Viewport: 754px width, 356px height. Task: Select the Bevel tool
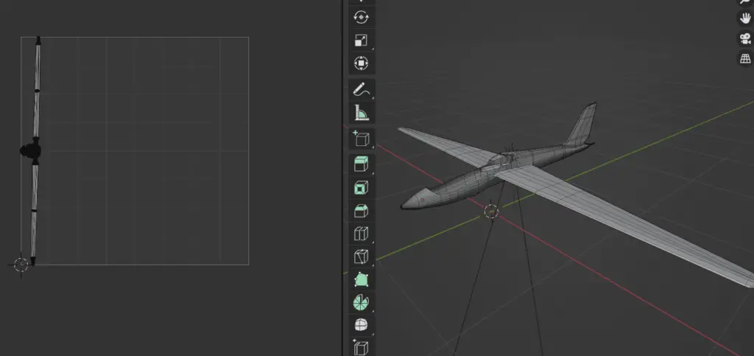(x=361, y=211)
